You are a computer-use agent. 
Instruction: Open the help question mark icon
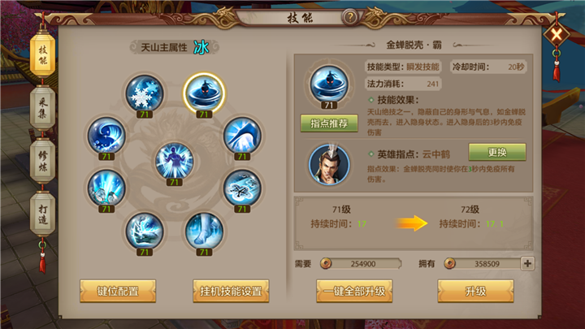click(350, 17)
